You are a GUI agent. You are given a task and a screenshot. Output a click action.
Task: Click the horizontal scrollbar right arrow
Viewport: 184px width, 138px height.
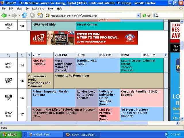tap(178, 123)
